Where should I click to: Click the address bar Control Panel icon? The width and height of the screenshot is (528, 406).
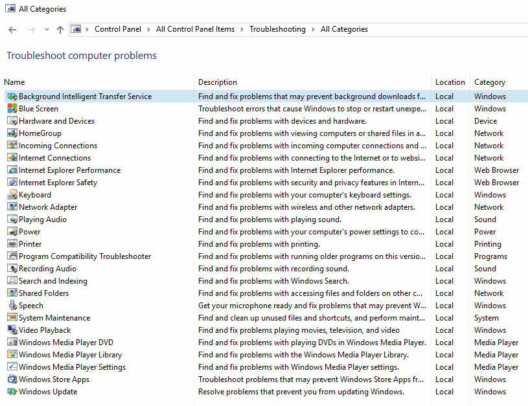[76, 29]
